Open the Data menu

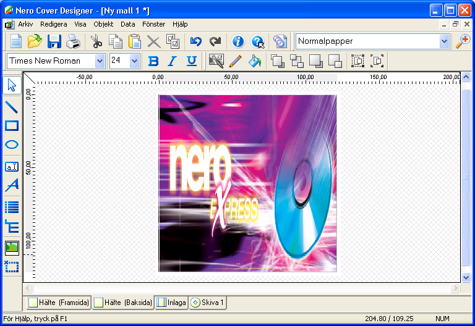point(128,24)
